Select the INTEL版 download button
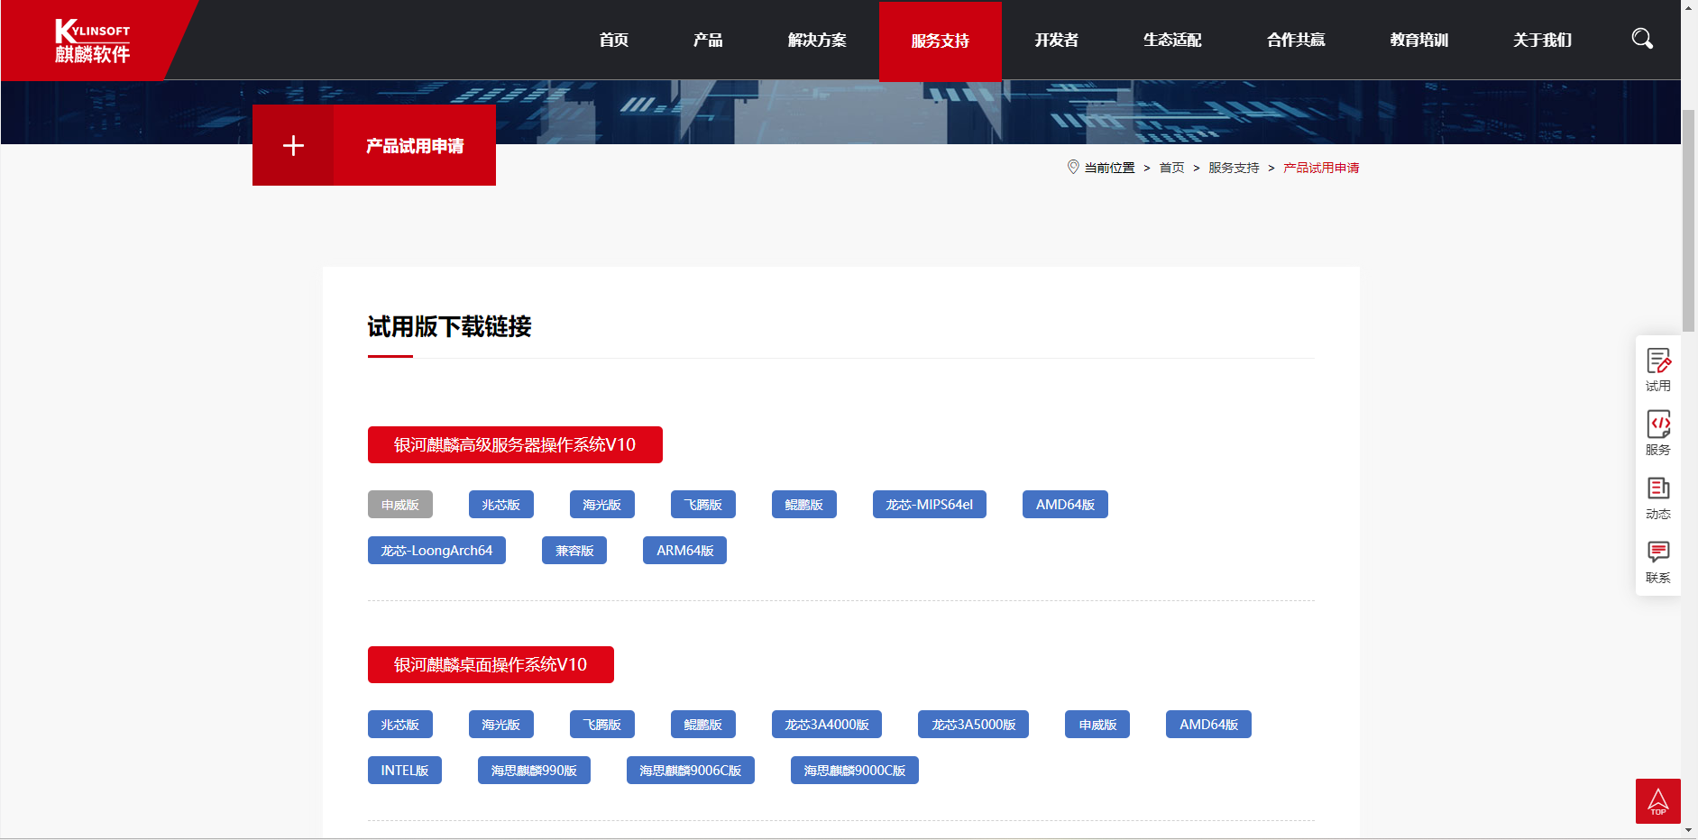This screenshot has width=1698, height=840. pos(405,771)
